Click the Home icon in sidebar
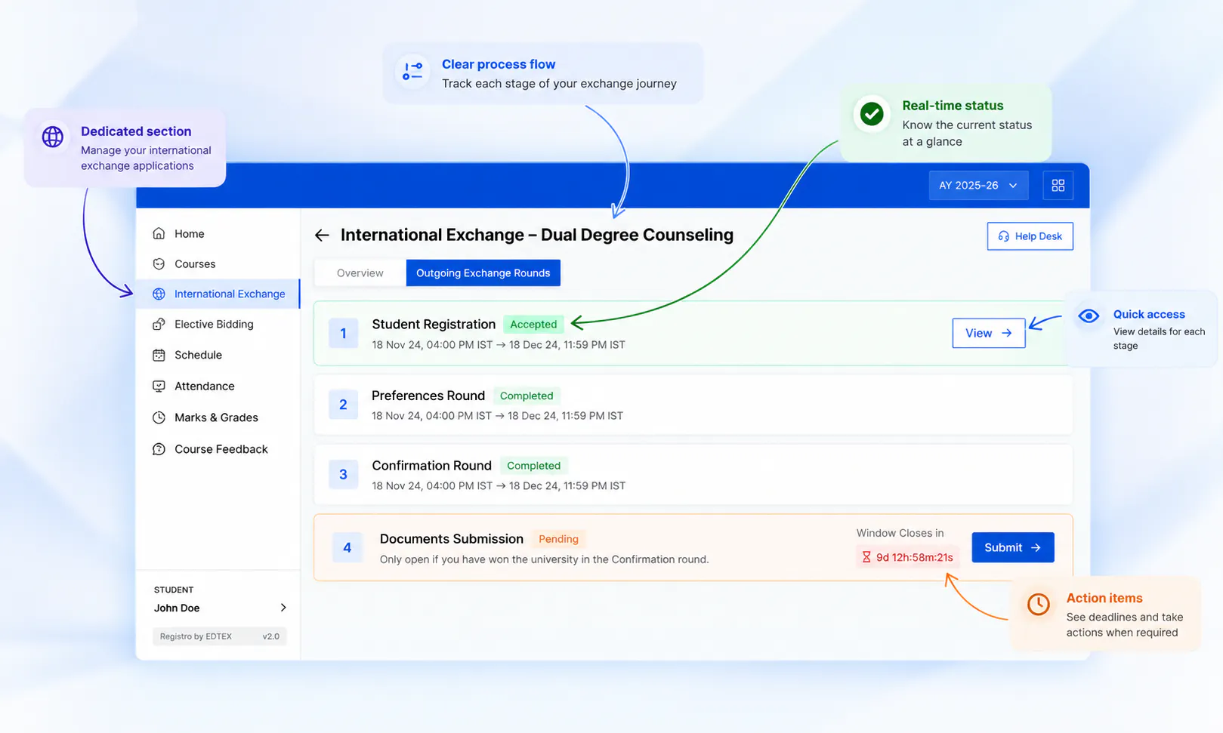Screen dimensions: 1223x733 [159, 233]
